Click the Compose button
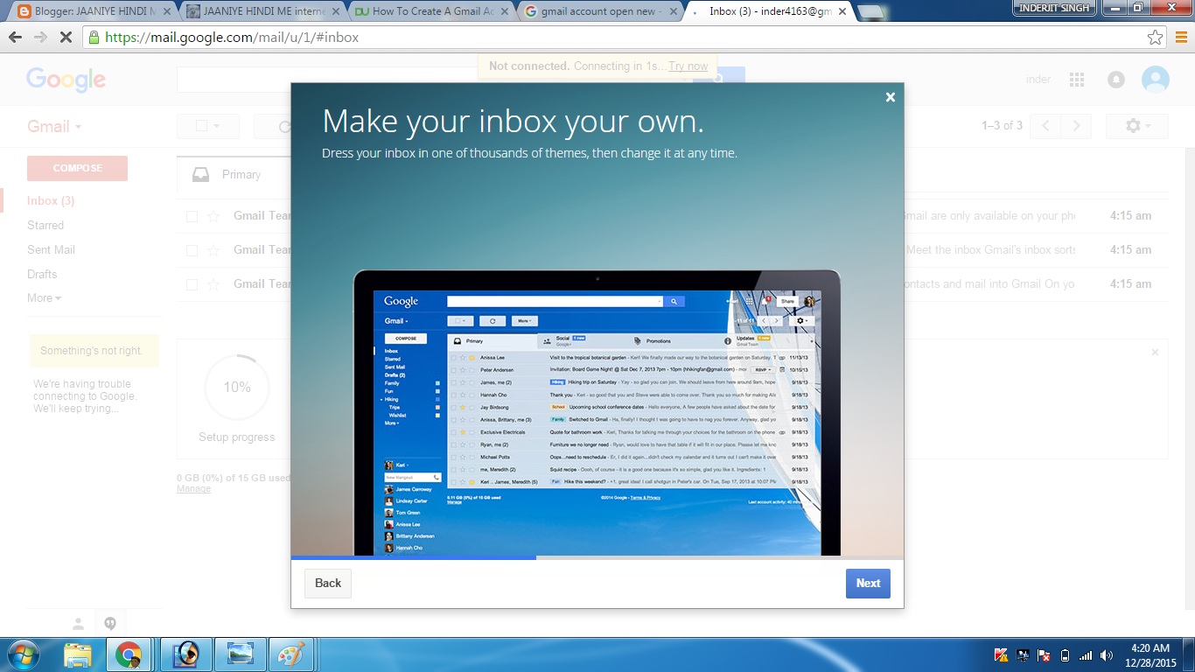Image resolution: width=1195 pixels, height=672 pixels. (78, 168)
